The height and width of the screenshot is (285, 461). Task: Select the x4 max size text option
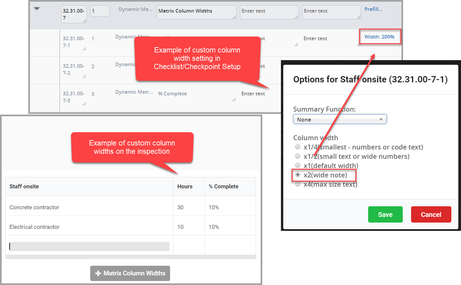[x=298, y=184]
